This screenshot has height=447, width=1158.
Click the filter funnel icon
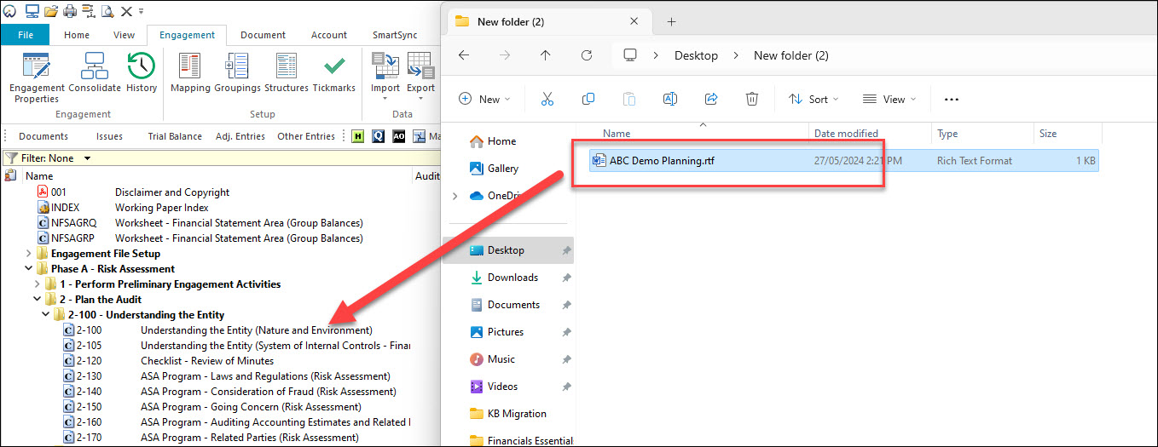pos(11,158)
